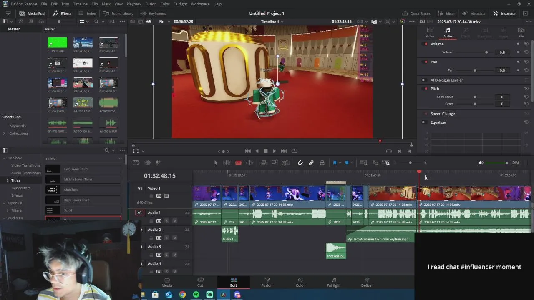The height and width of the screenshot is (300, 534).
Task: Toggle Position Lock padlock icon
Action: tap(322, 163)
